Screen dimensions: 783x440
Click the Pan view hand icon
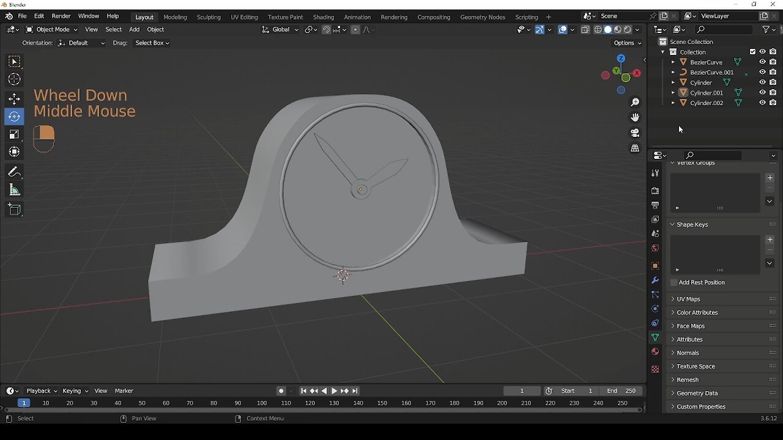[635, 117]
